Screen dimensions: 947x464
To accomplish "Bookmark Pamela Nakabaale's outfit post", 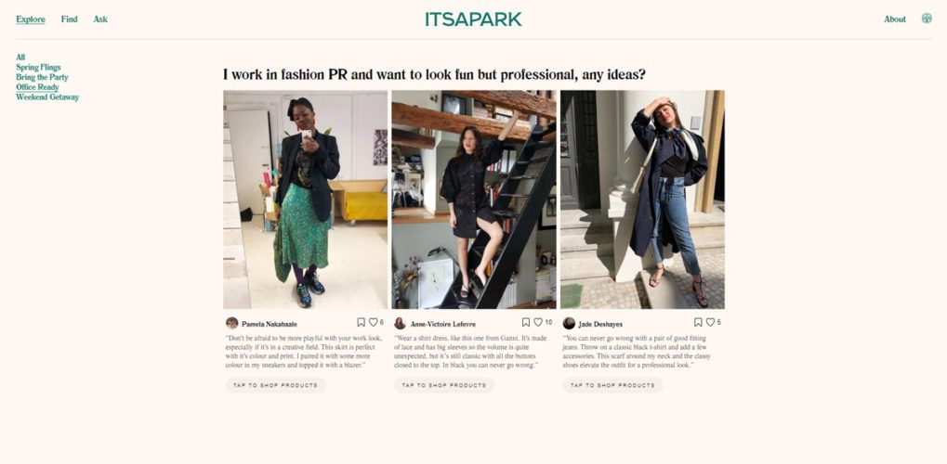I will click(x=362, y=322).
